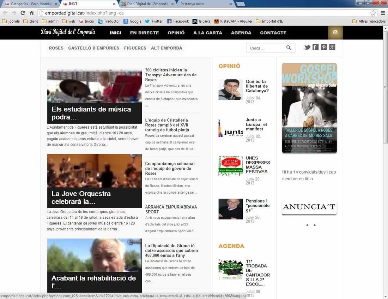Click the Diari Digital de l'Empordà logo

coord(68,32)
